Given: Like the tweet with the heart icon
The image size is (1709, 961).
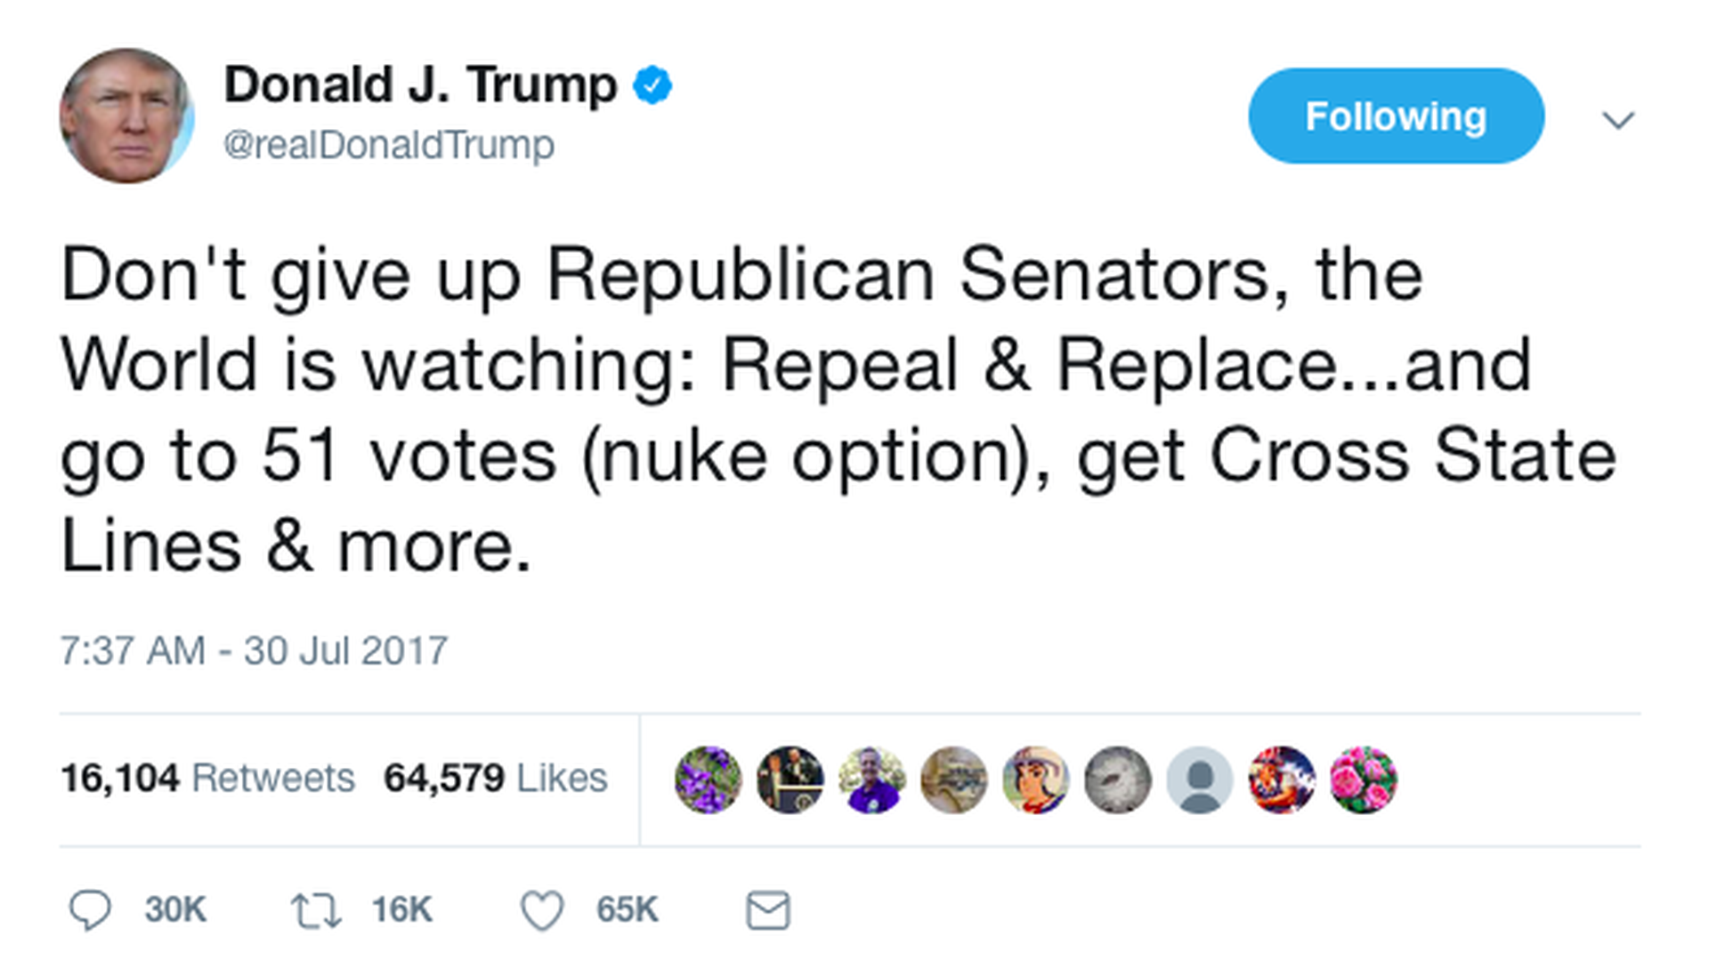Looking at the screenshot, I should (x=541, y=910).
